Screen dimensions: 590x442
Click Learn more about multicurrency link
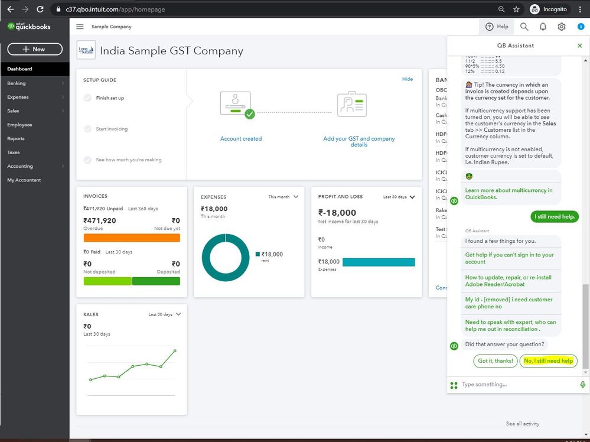[508, 193]
